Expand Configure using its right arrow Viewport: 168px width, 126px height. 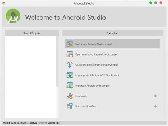[x=155, y=96]
